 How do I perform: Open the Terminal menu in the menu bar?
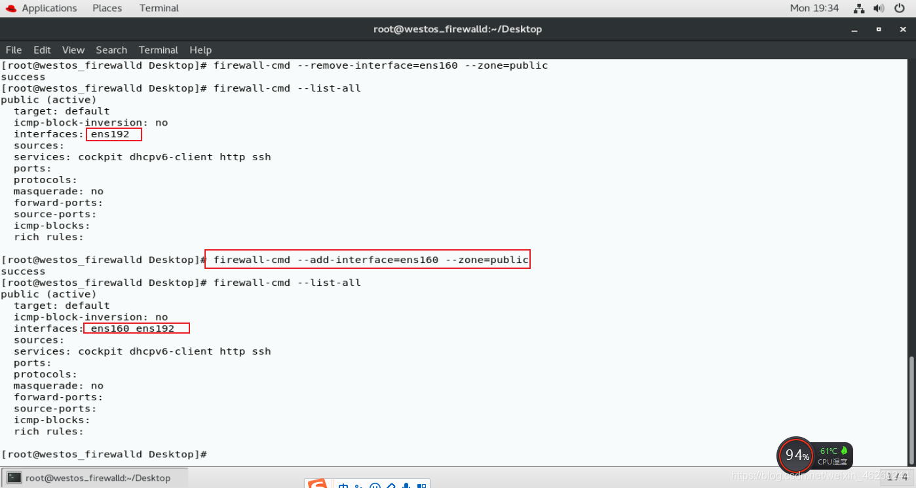tap(159, 50)
